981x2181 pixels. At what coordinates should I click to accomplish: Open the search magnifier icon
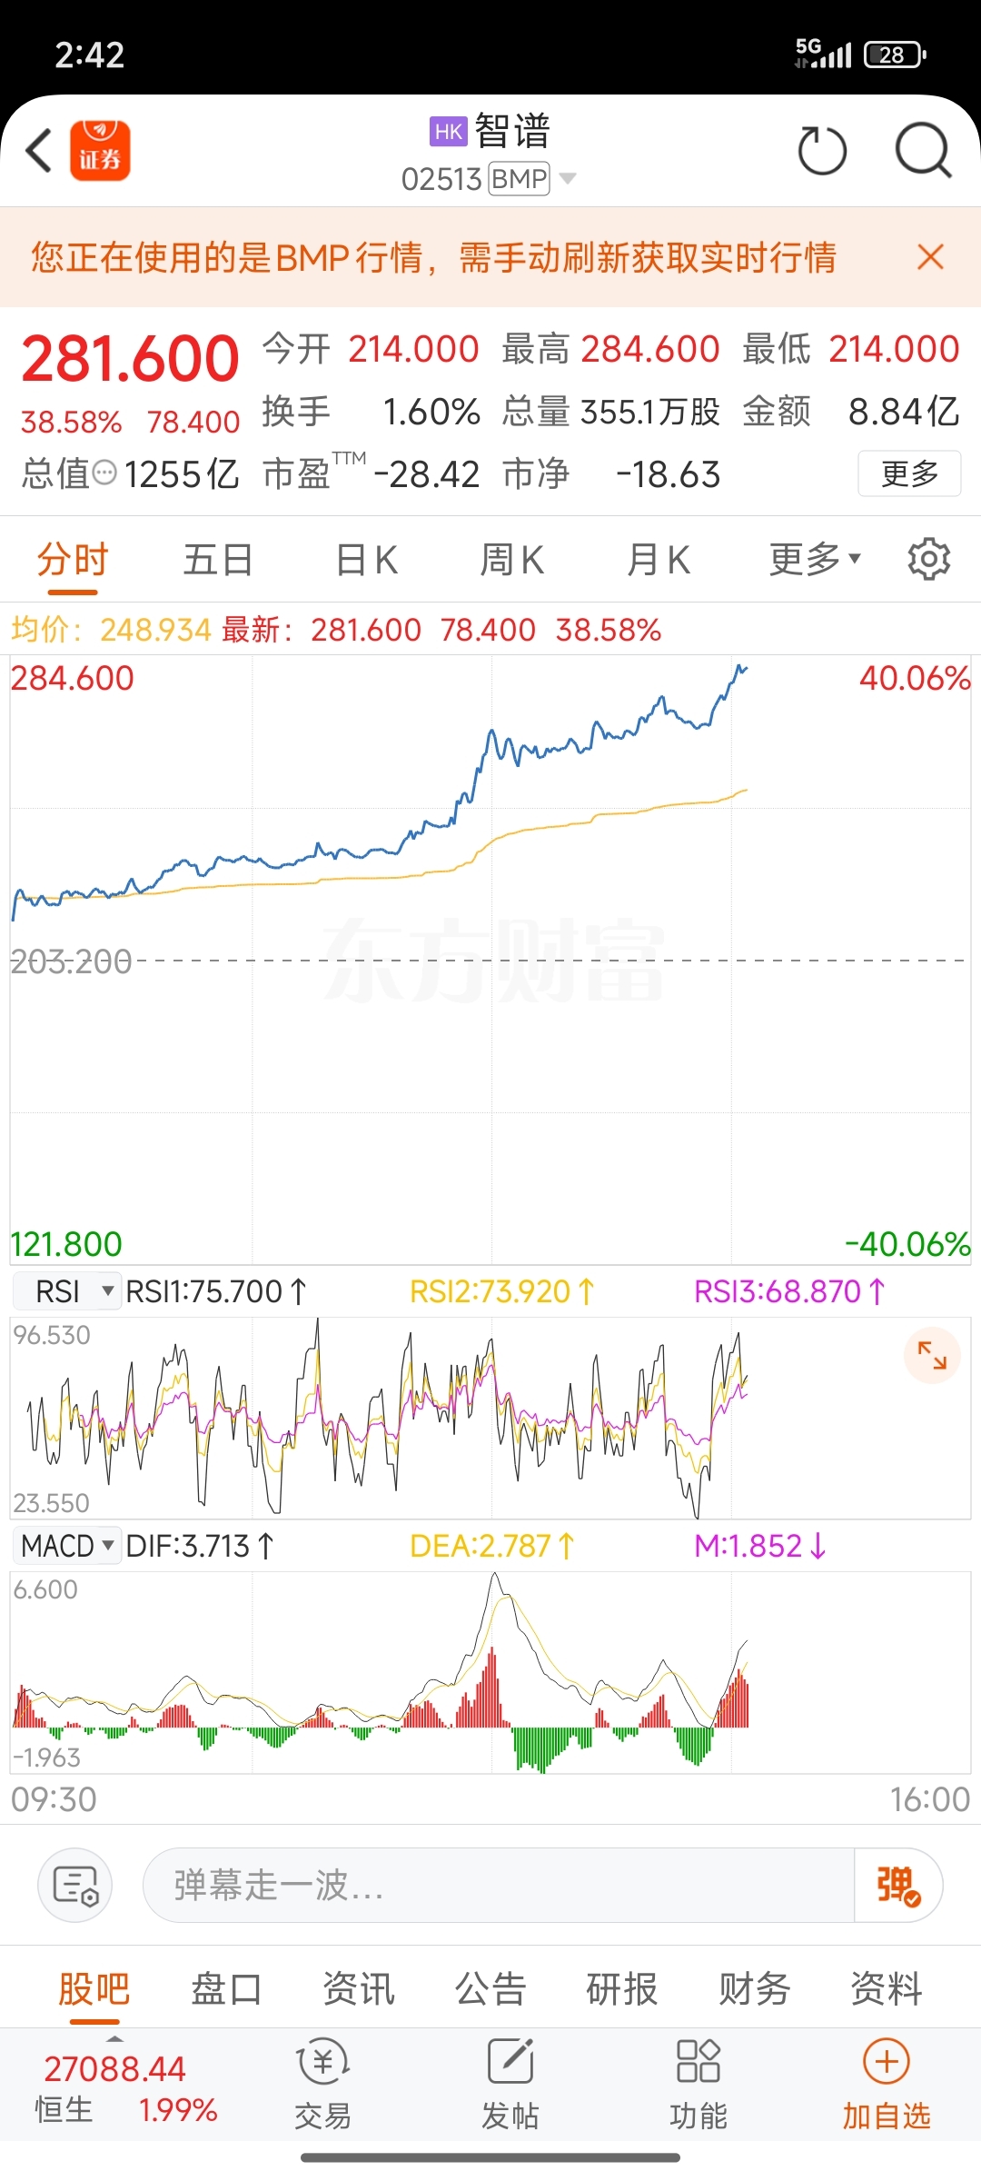point(923,151)
